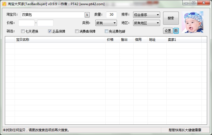Screen dimensions: 212x135
Task: Focus the 淘宝贝 keyword input field
Action: click(x=53, y=15)
